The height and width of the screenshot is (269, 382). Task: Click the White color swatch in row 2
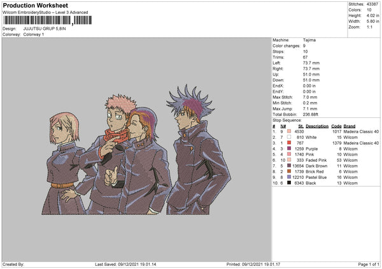pos(289,137)
